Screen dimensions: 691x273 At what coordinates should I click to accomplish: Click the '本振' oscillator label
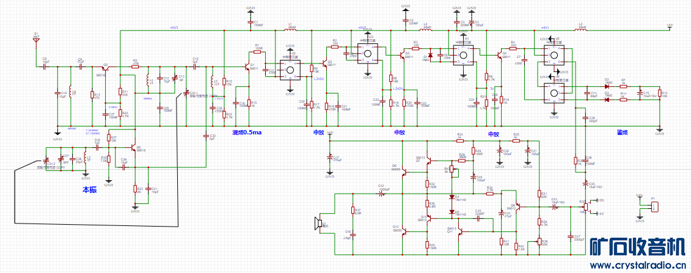tap(90, 190)
